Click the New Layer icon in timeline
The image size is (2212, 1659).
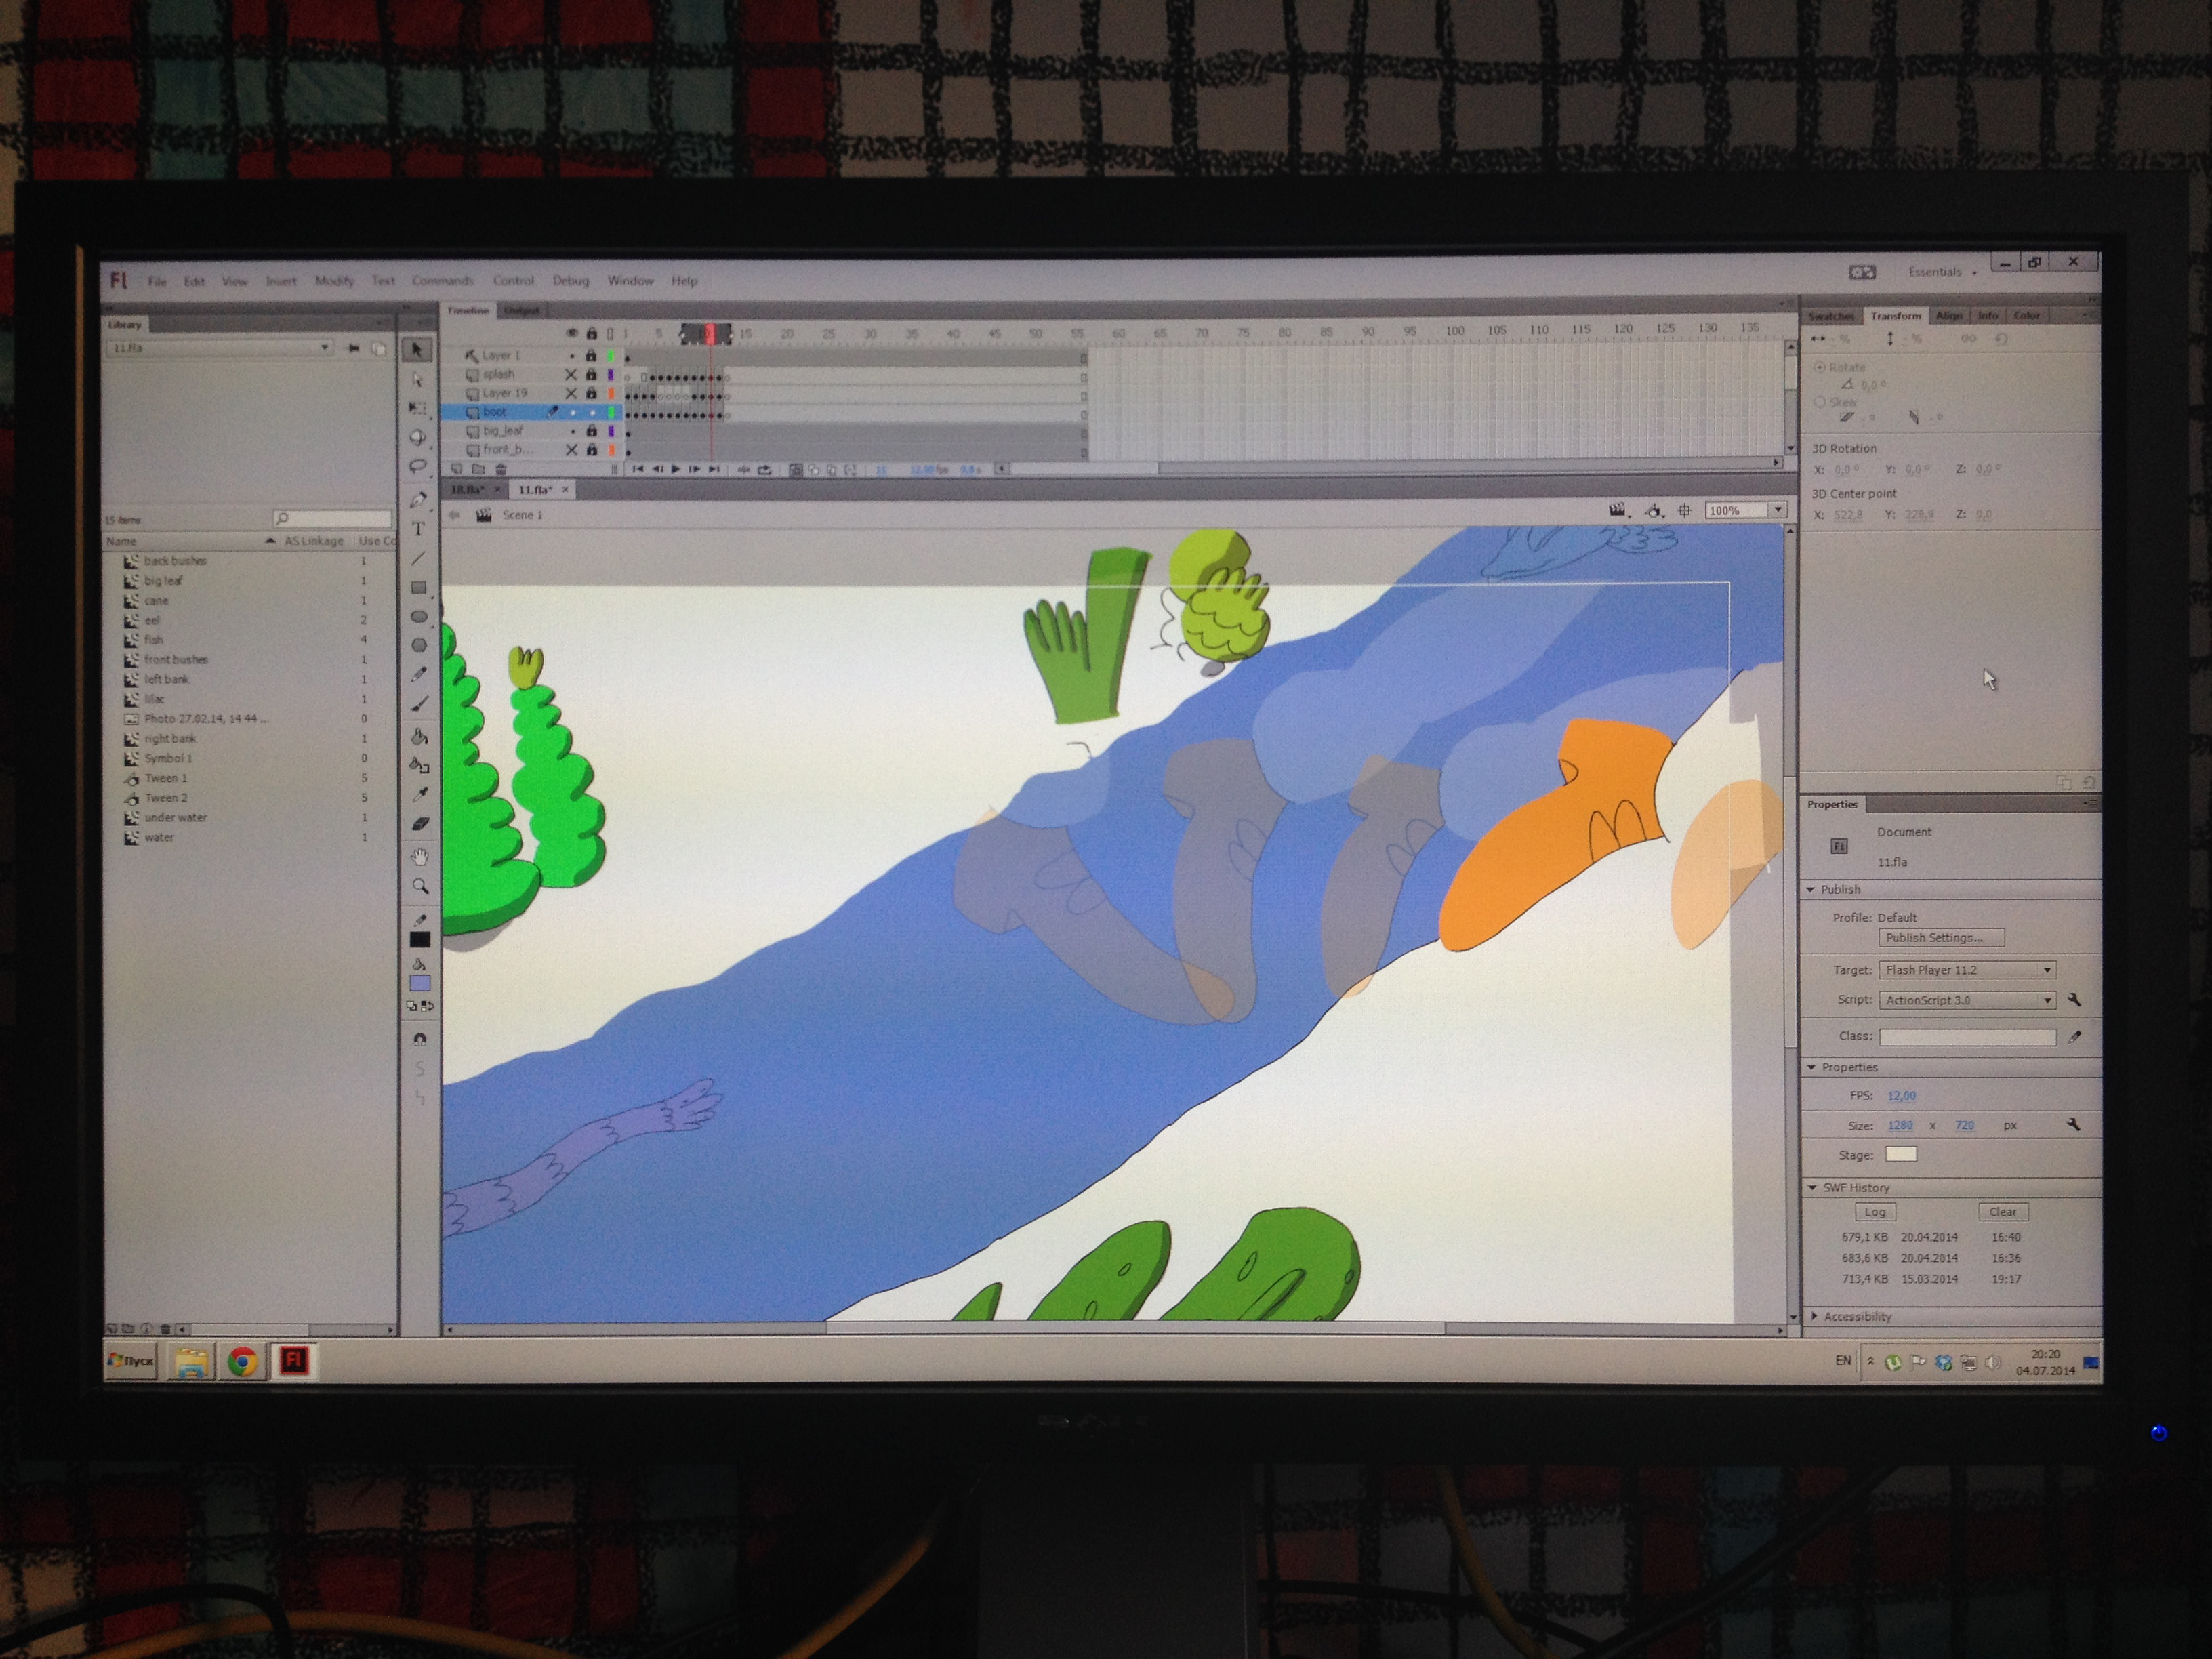point(457,469)
